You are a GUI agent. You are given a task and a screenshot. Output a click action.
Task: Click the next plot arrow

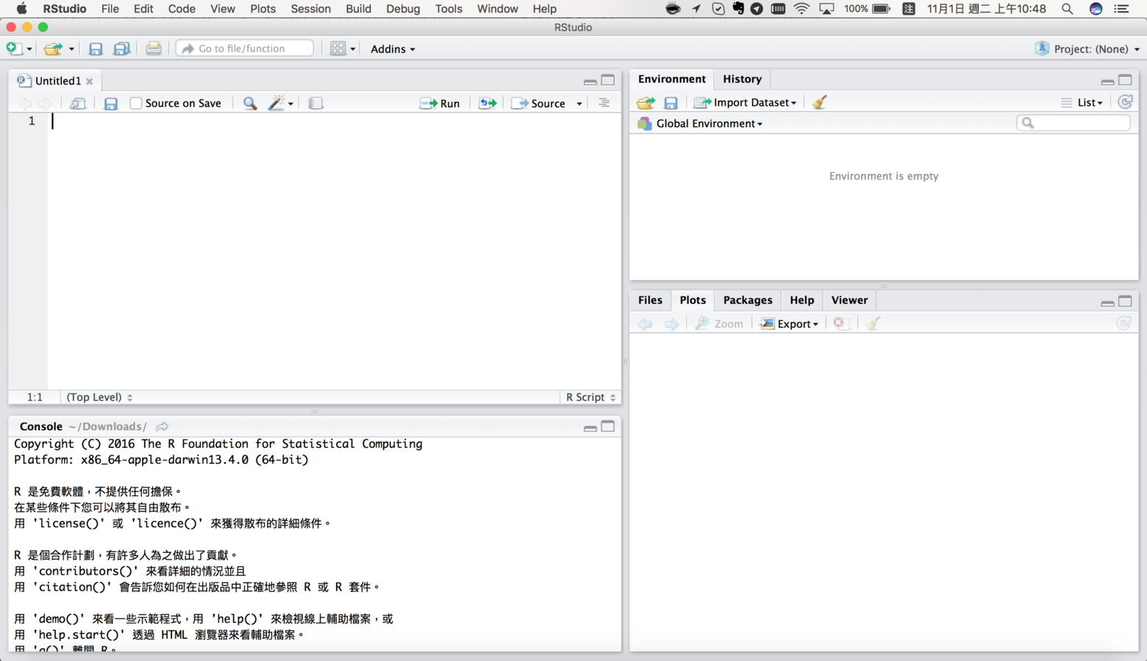click(x=671, y=324)
